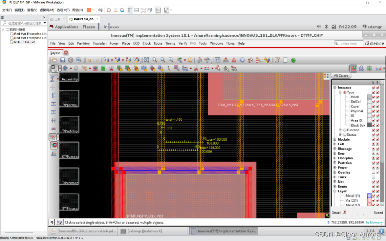Click the green globe icon in toolbar

[293, 60]
